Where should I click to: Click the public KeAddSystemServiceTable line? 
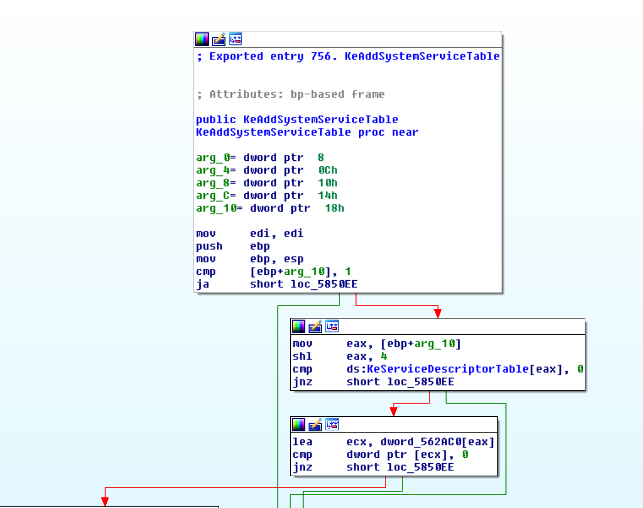pos(297,119)
